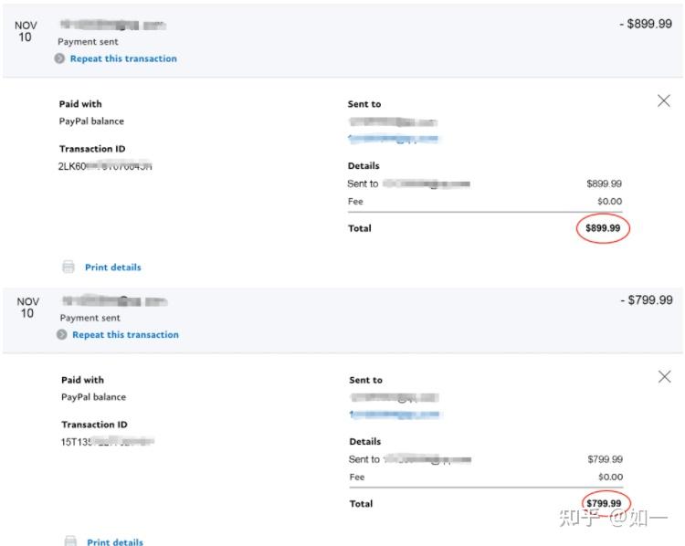Click the Transaction ID starting with 2LK60
685x546 pixels.
click(105, 166)
